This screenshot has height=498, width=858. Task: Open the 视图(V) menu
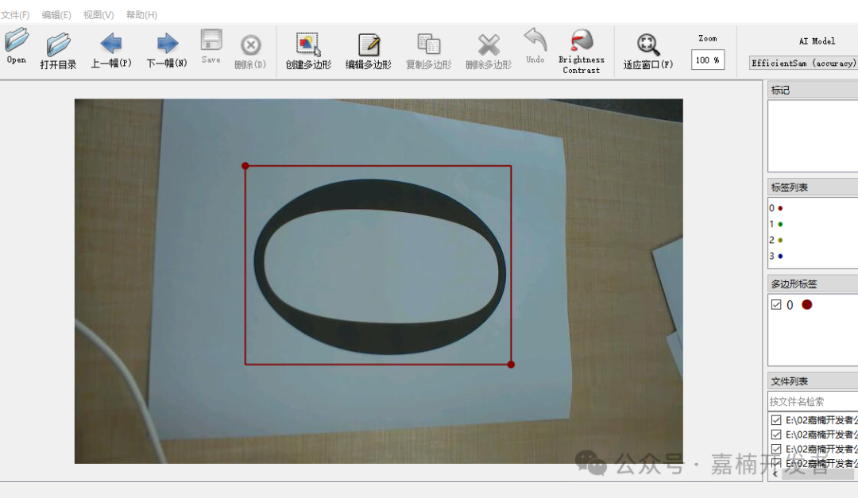pyautogui.click(x=99, y=15)
